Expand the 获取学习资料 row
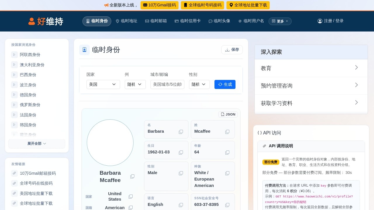This screenshot has height=210, width=374. (x=311, y=103)
